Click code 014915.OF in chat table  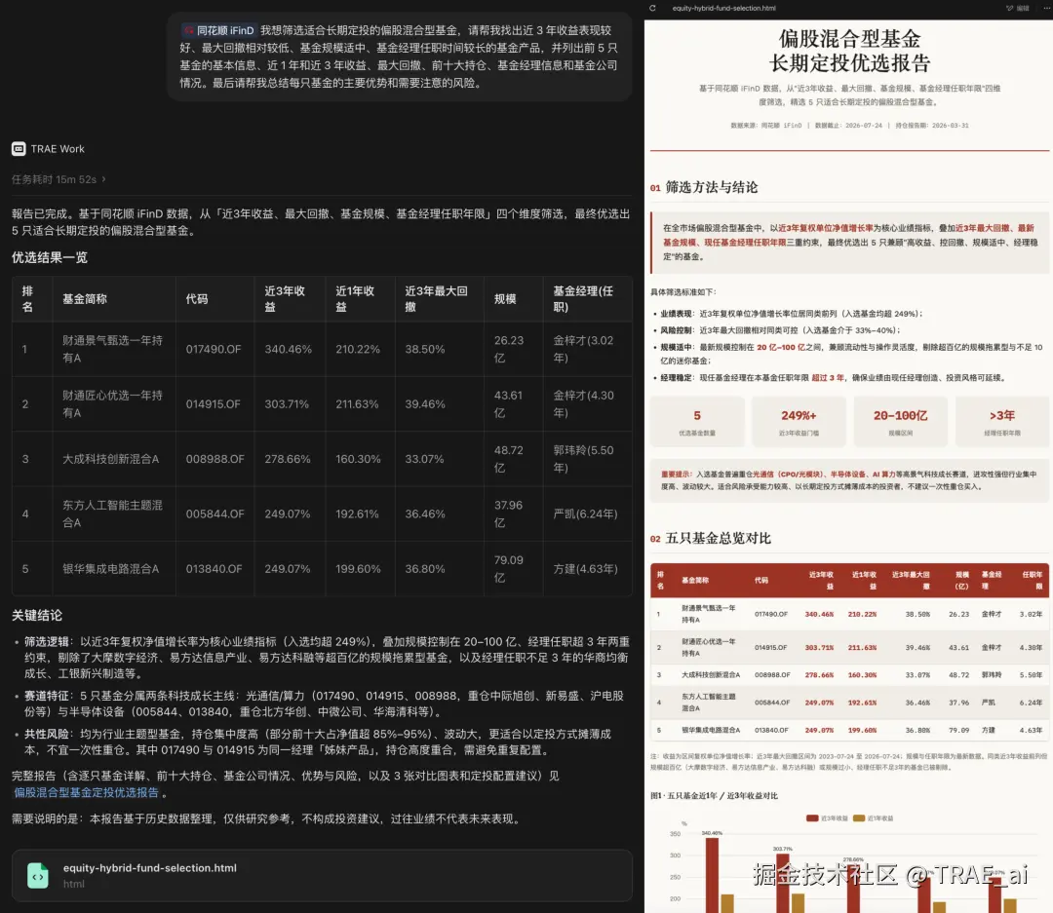pyautogui.click(x=214, y=404)
